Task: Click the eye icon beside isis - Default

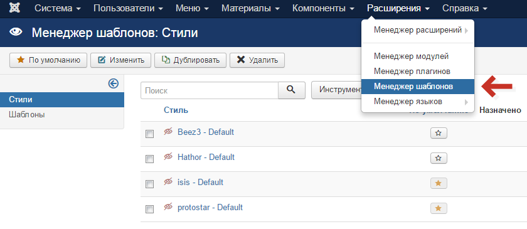Action: tap(168, 182)
